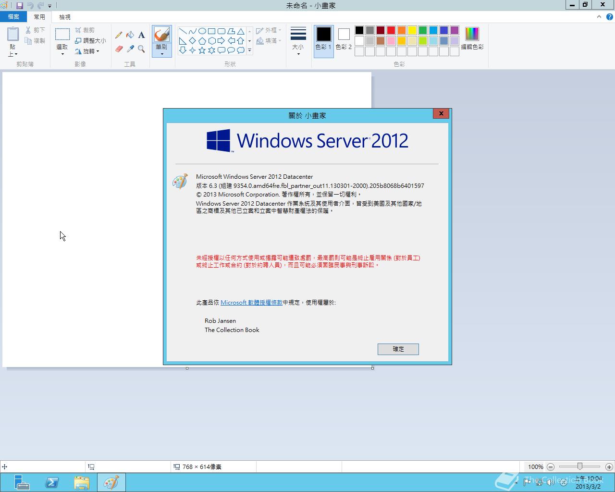Choose the Five-point star shape
The height and width of the screenshot is (492, 615).
tap(202, 50)
